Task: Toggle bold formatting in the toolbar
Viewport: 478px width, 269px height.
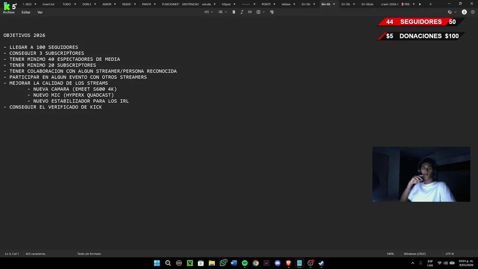Action: click(234, 12)
